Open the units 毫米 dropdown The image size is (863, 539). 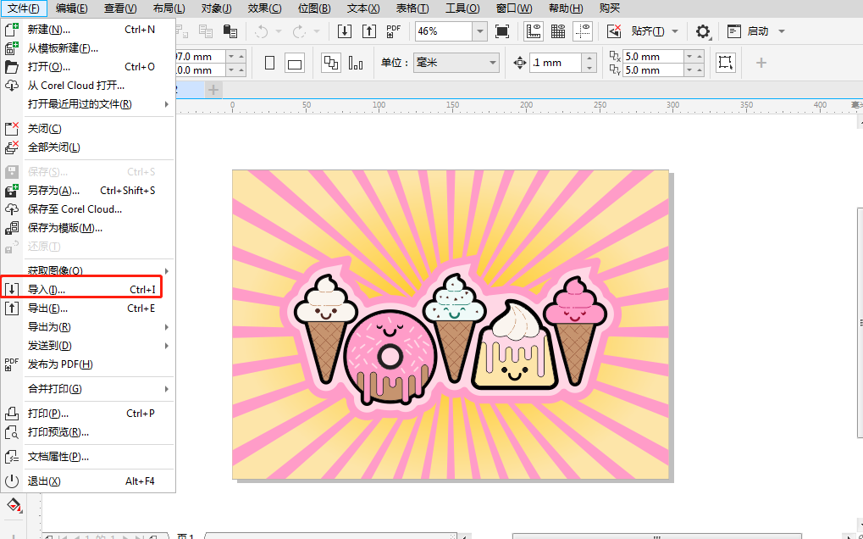click(492, 63)
